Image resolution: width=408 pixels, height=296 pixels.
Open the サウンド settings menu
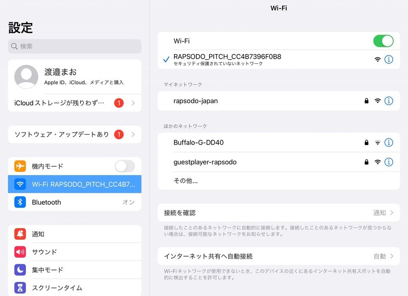pos(74,252)
